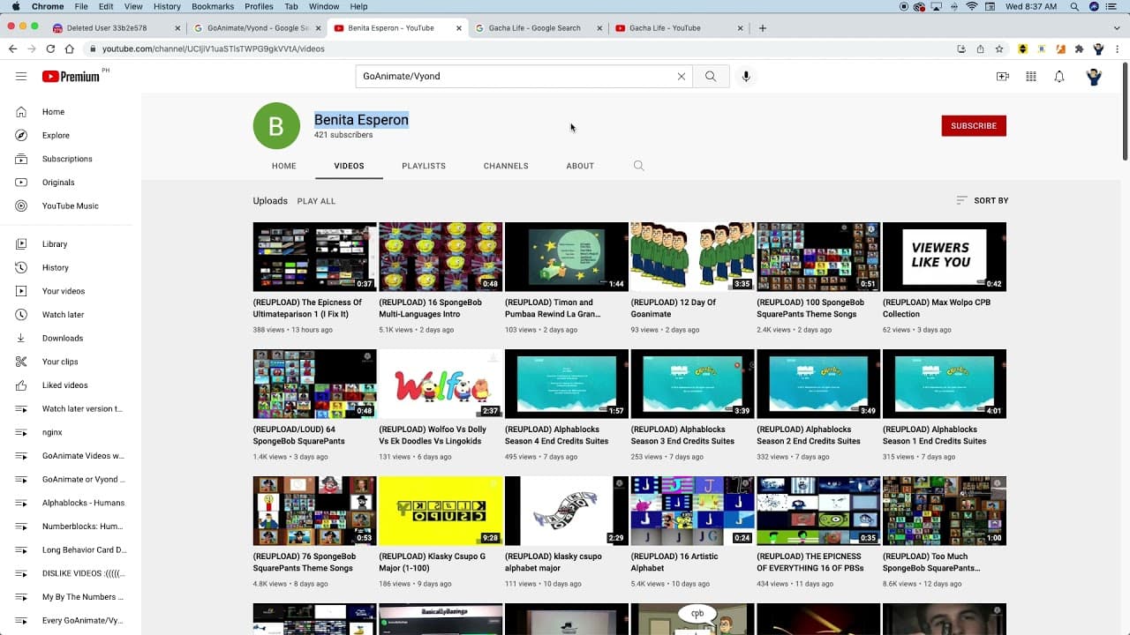
Task: Switch to channel HOME tab
Action: pos(284,166)
